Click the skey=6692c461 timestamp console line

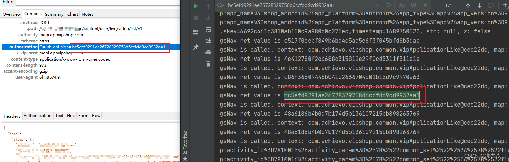[x=355, y=31]
